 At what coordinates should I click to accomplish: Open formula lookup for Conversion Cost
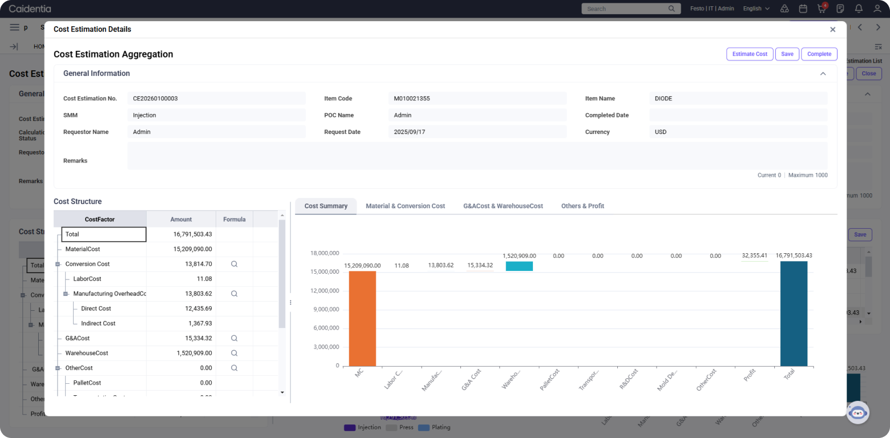(234, 264)
